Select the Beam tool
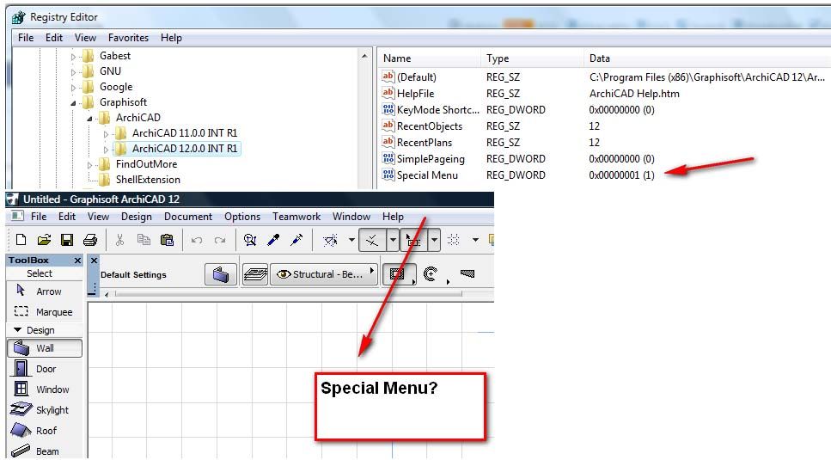The image size is (831, 460). (x=45, y=451)
